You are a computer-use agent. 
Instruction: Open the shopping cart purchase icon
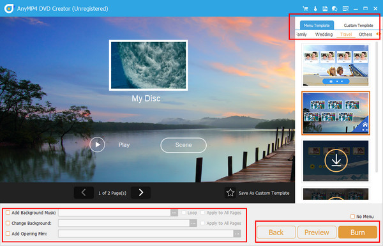pyautogui.click(x=305, y=8)
